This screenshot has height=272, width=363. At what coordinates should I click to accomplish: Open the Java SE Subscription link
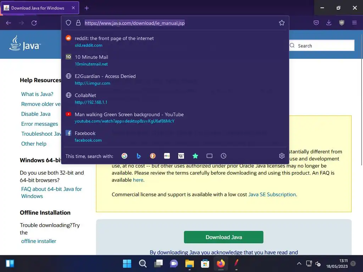[x=272, y=194]
